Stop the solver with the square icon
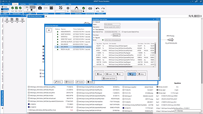This screenshot has height=114, width=203. point(31,10)
